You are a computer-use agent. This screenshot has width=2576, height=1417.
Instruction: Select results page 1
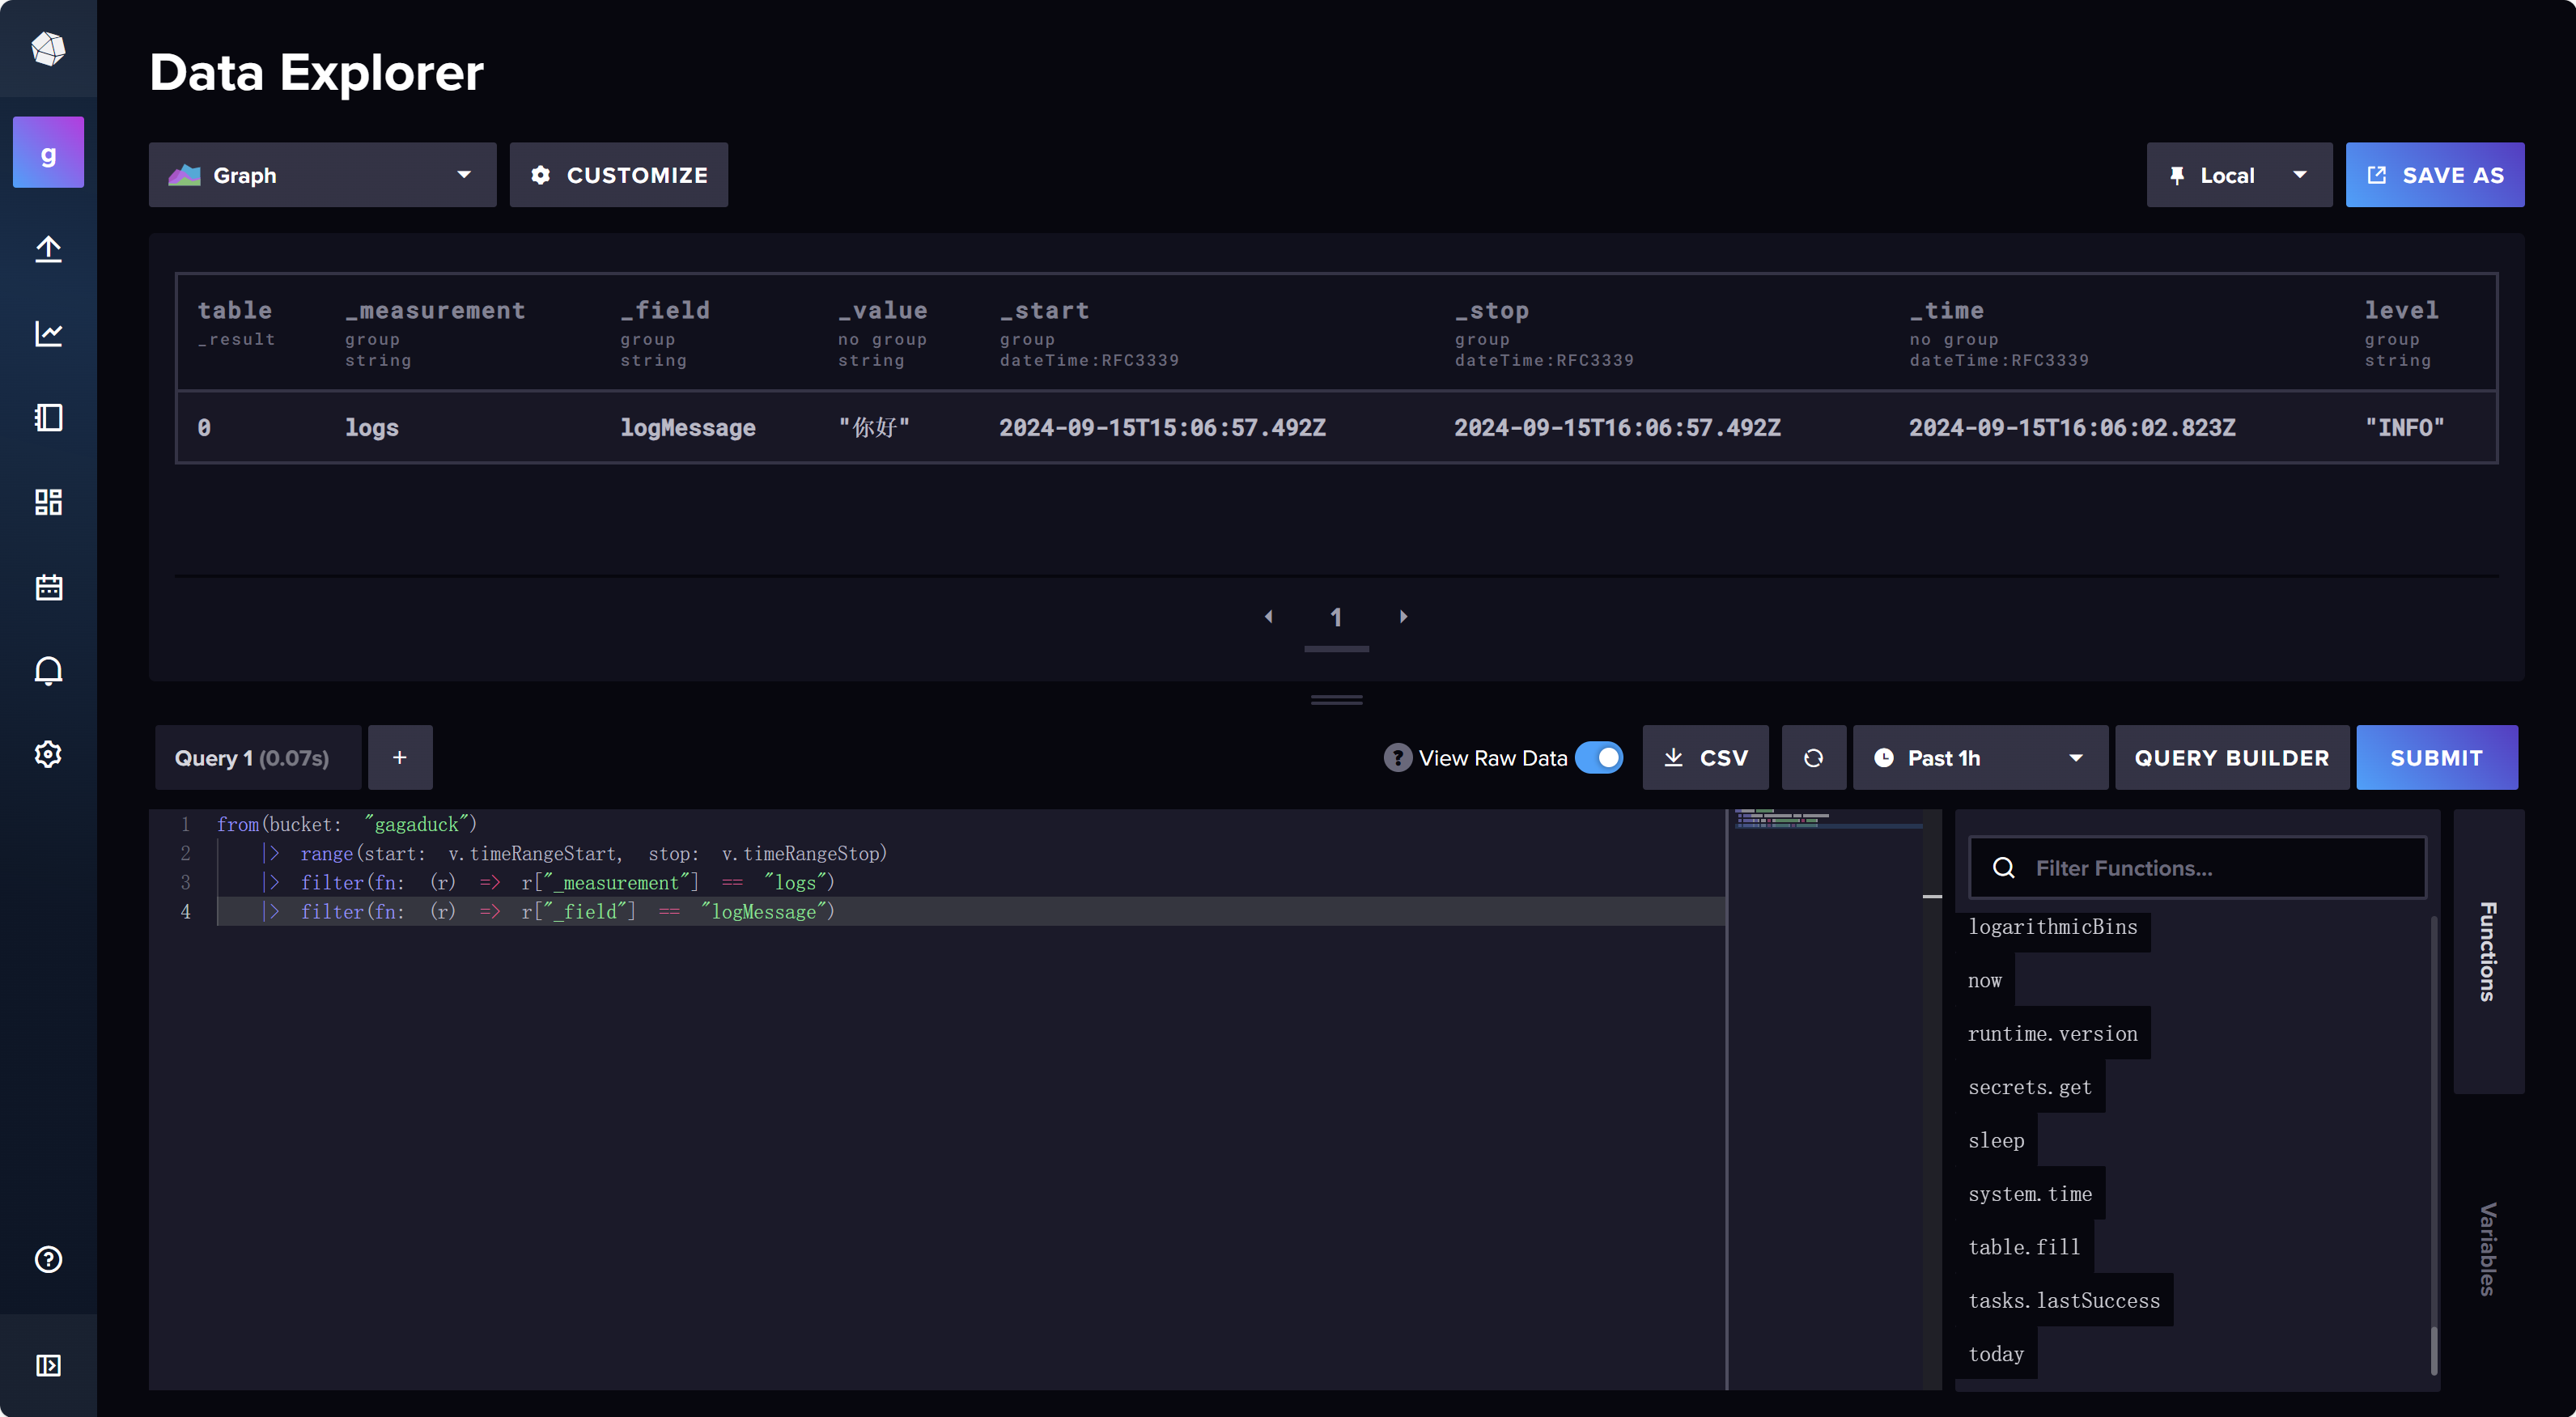(1336, 618)
